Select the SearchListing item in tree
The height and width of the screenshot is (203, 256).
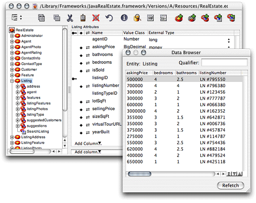pyautogui.click(x=38, y=132)
